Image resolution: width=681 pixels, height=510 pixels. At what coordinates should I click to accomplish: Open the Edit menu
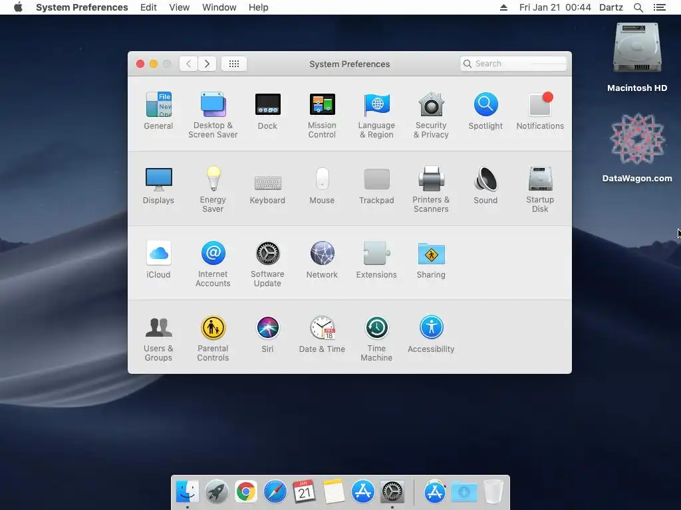(148, 7)
